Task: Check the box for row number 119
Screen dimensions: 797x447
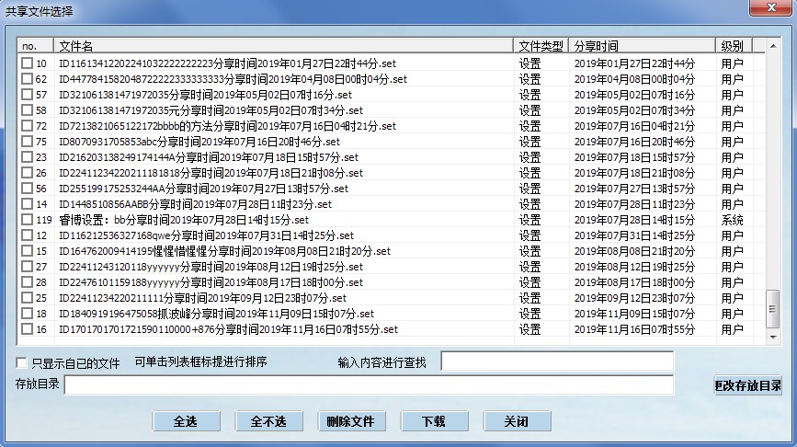Action: pos(27,220)
